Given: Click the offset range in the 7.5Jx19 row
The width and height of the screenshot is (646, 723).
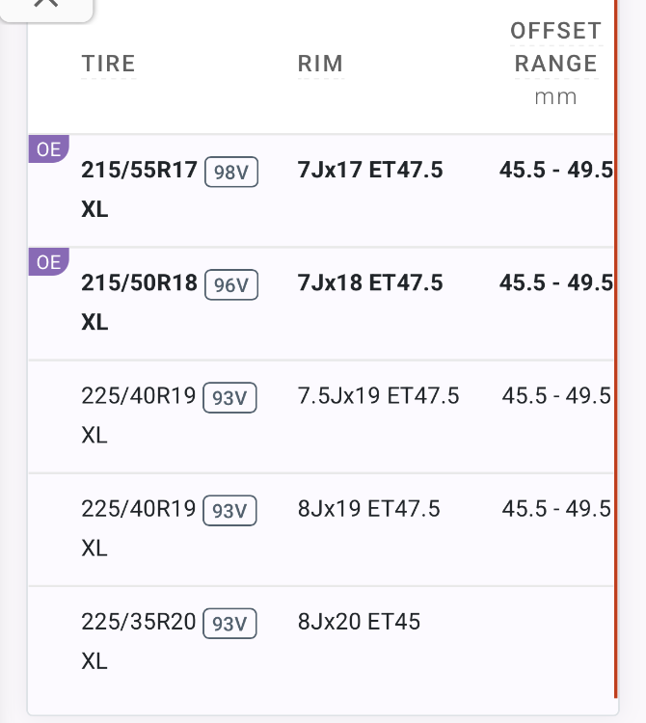Looking at the screenshot, I should 556,395.
